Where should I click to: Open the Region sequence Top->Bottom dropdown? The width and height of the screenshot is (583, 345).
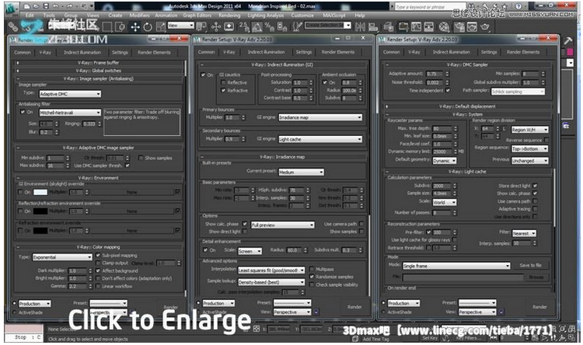(x=529, y=148)
